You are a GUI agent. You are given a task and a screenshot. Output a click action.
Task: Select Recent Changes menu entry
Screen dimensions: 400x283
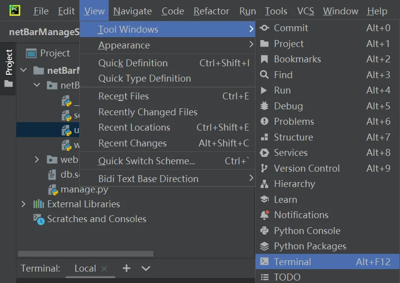pyautogui.click(x=167, y=143)
